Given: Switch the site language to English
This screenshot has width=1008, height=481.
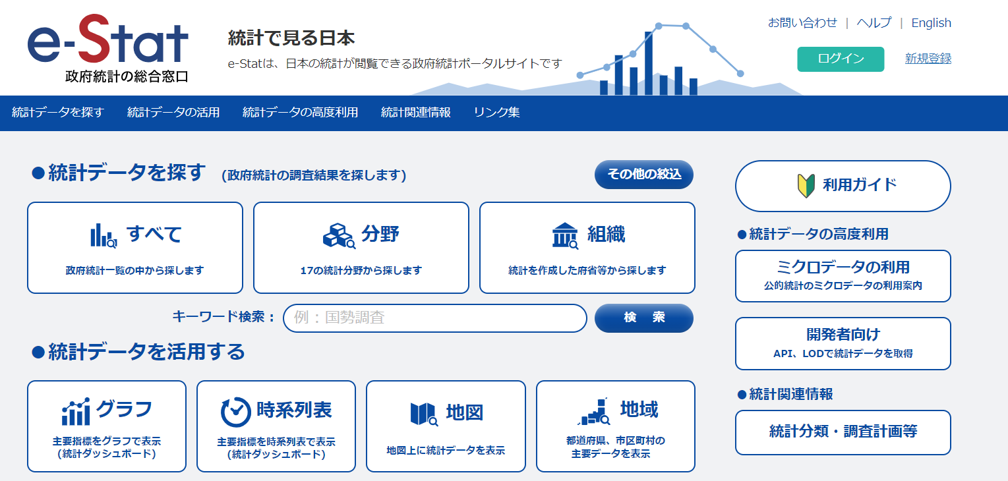Looking at the screenshot, I should tap(931, 23).
